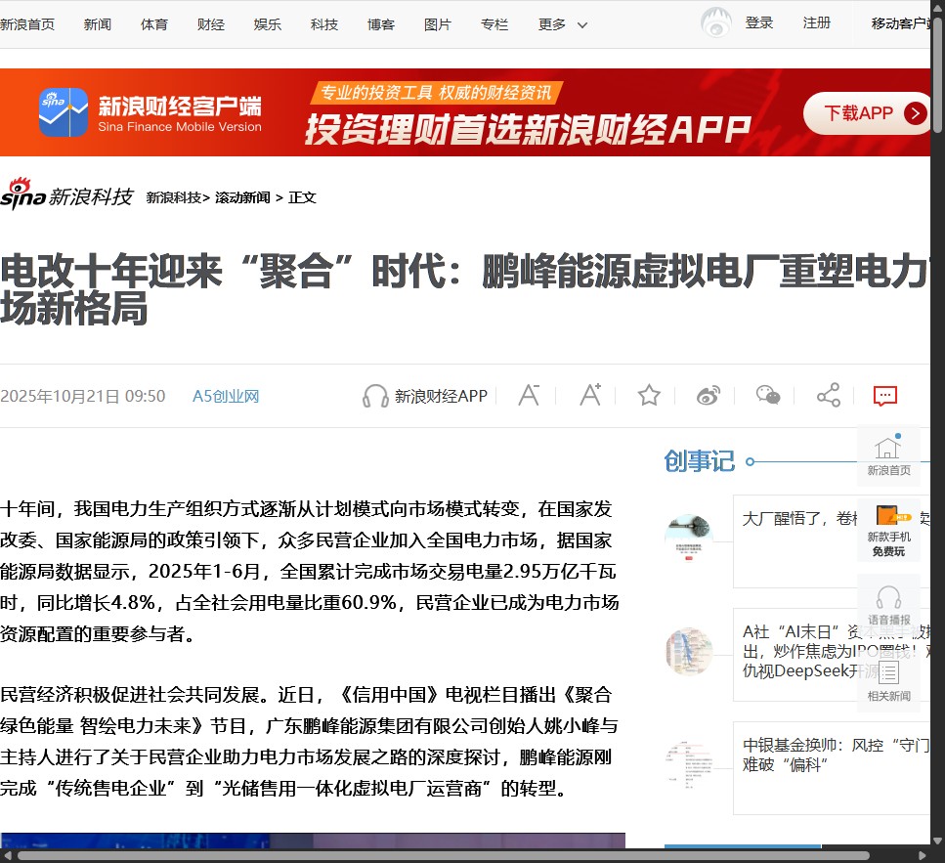Click the date text 2025年10月21日 09:50
The image size is (945, 863).
82,396
